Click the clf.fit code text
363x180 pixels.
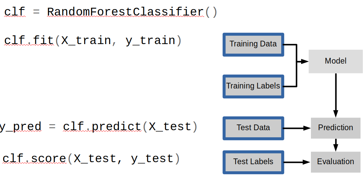click(x=29, y=40)
